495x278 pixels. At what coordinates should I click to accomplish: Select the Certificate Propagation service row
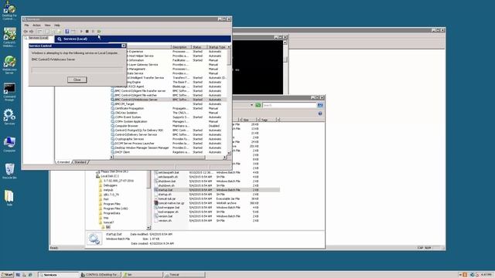tap(169, 108)
